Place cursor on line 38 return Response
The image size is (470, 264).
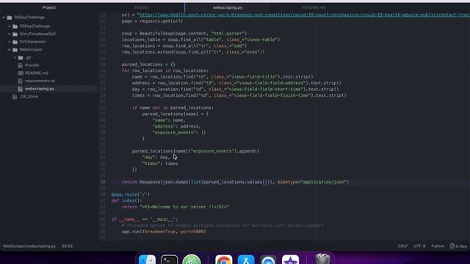(x=235, y=182)
